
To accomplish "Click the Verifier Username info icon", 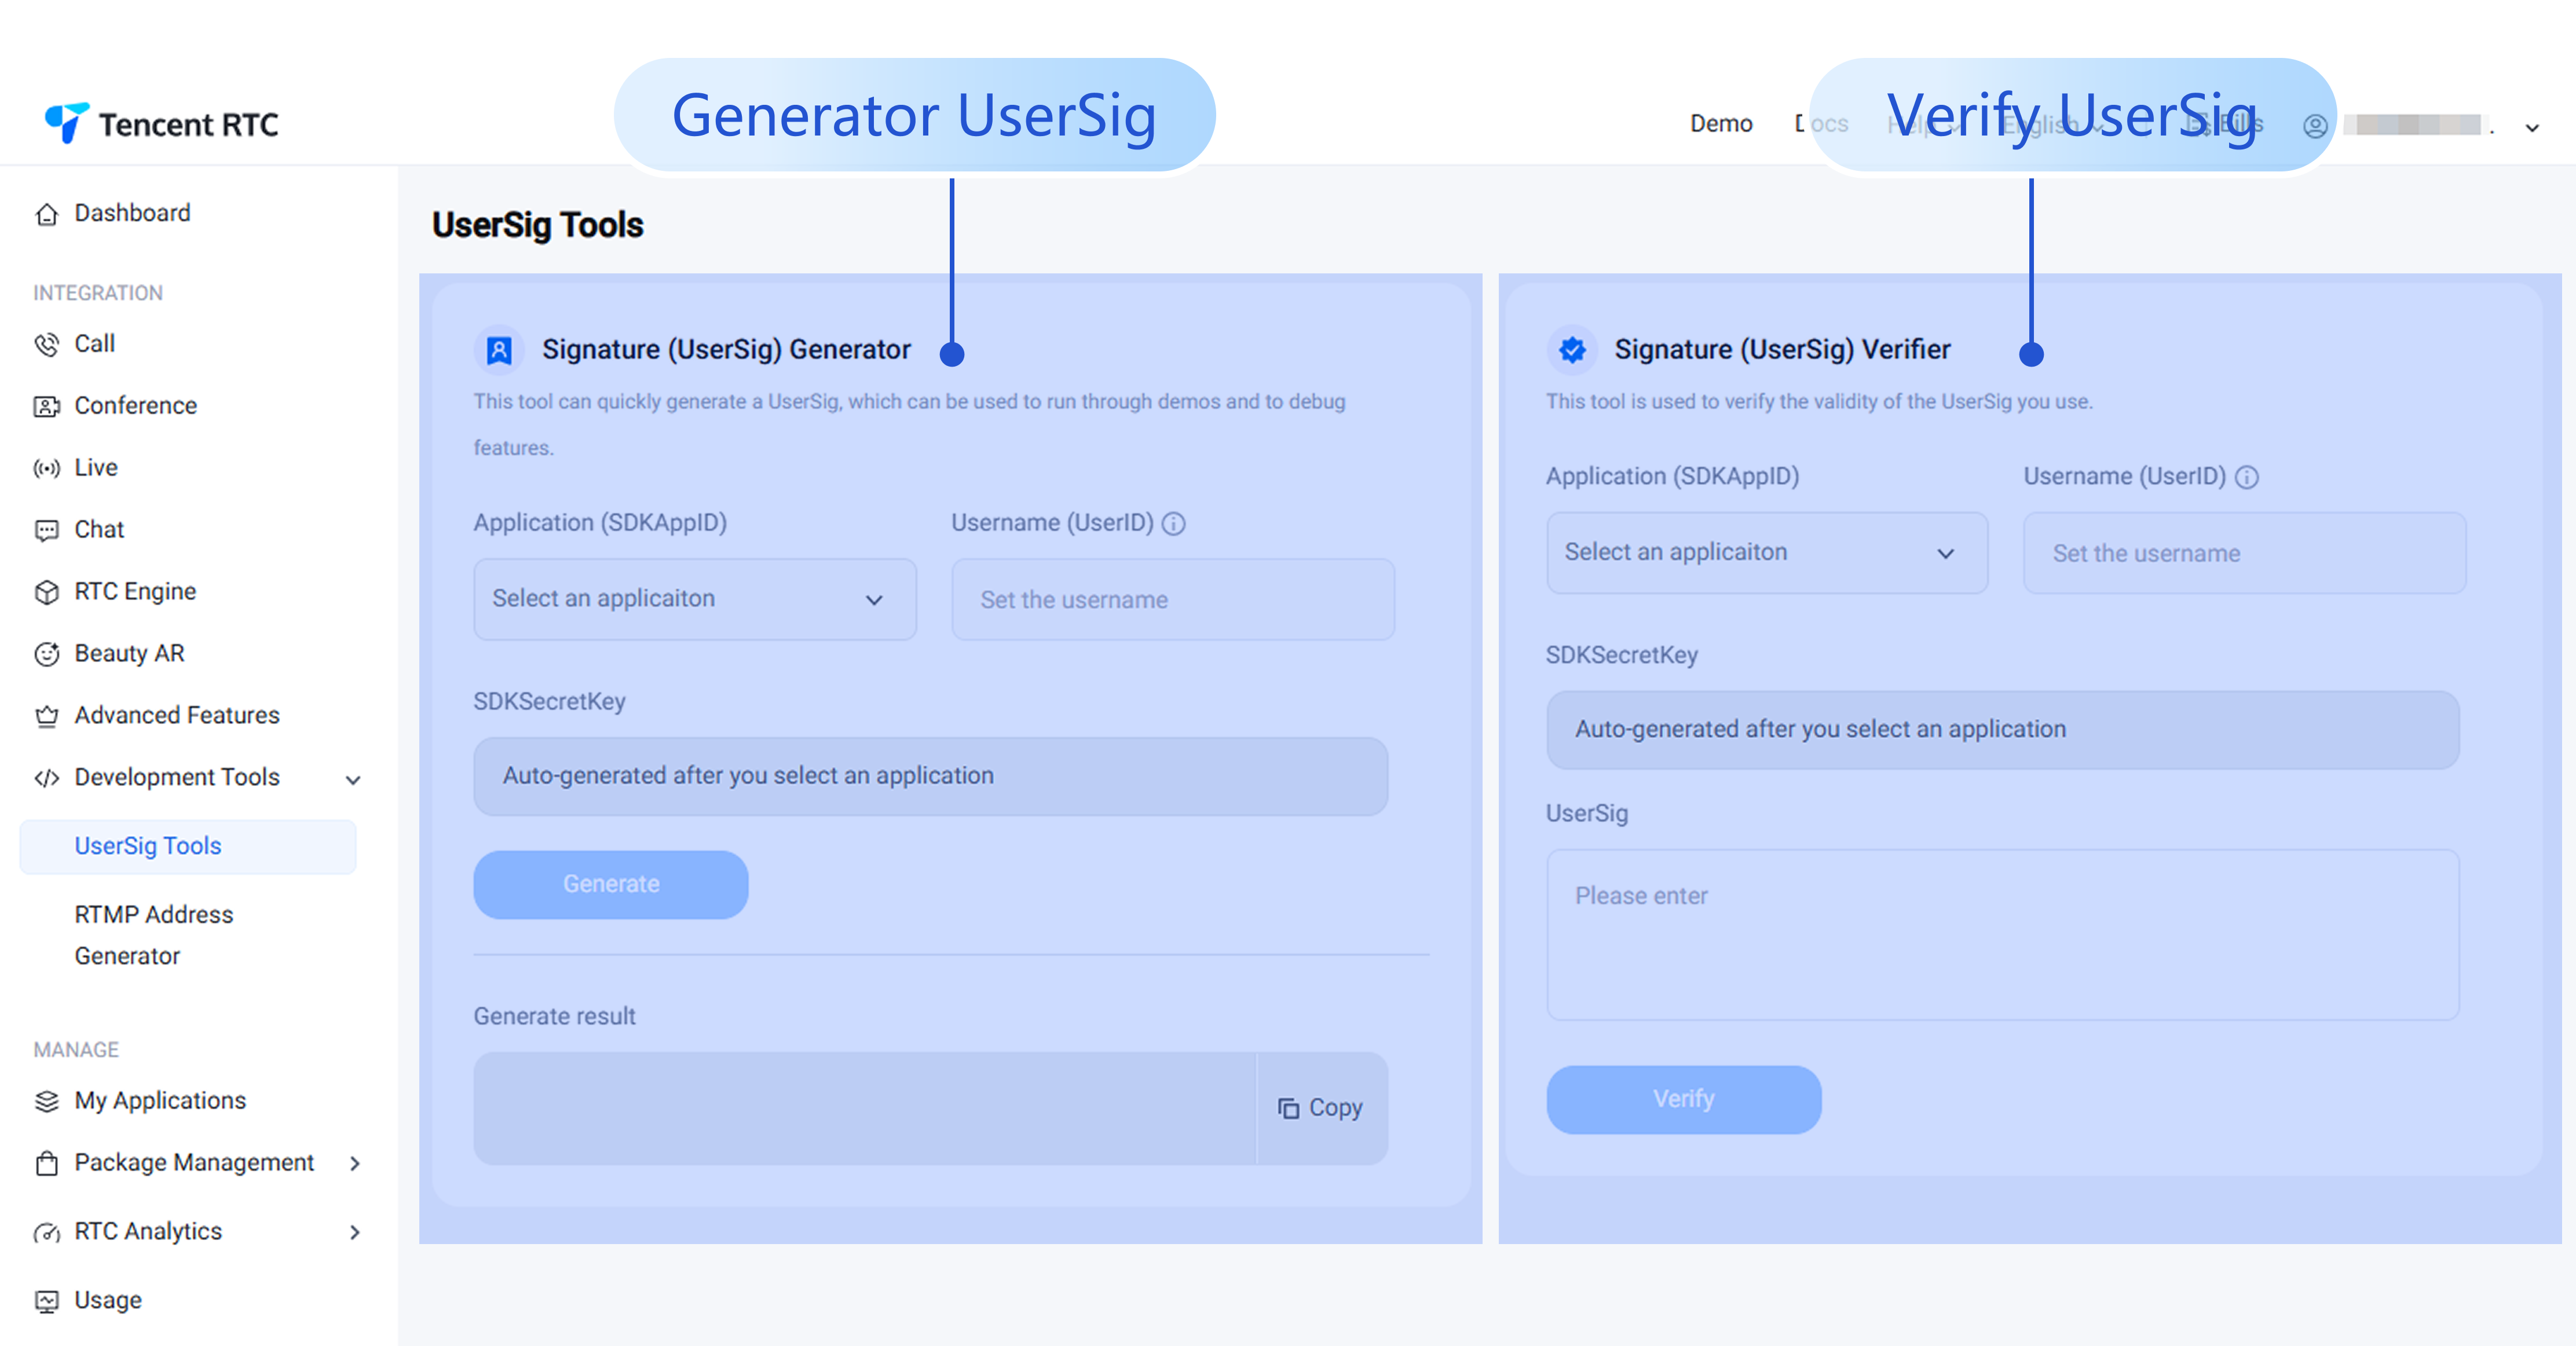I will [2247, 477].
